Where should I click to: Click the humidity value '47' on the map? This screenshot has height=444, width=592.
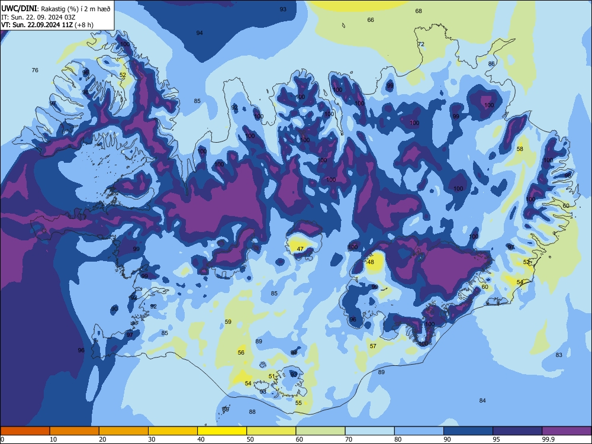[x=300, y=249]
